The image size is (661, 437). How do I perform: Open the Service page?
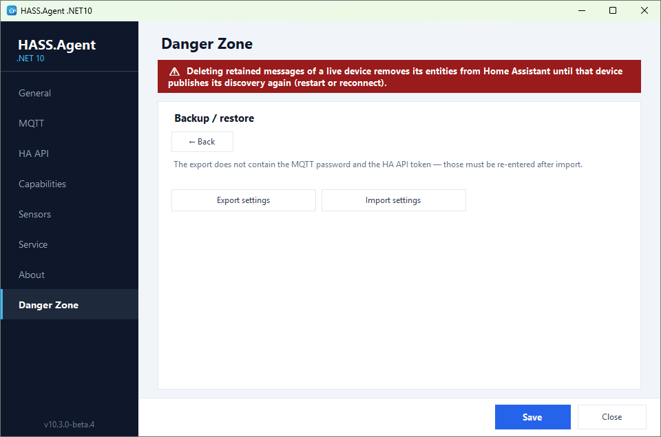coord(70,245)
